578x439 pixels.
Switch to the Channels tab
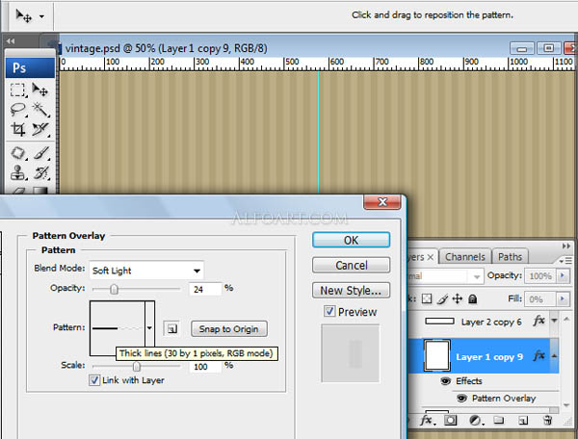pyautogui.click(x=465, y=257)
